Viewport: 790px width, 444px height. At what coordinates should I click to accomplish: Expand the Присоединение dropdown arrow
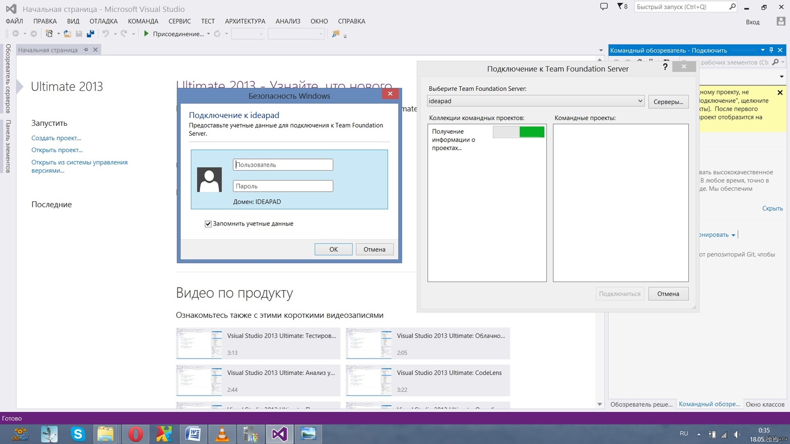[208, 34]
